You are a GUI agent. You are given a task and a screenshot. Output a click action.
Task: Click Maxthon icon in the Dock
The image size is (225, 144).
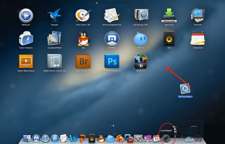point(36,138)
